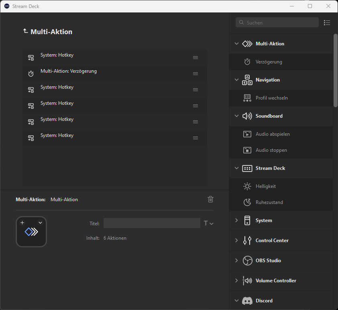Select the Ruhezustand sleep action
338x310 pixels.
tap(269, 202)
